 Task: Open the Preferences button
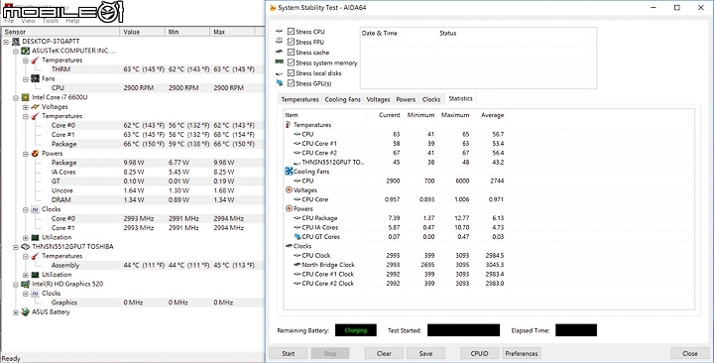click(522, 353)
